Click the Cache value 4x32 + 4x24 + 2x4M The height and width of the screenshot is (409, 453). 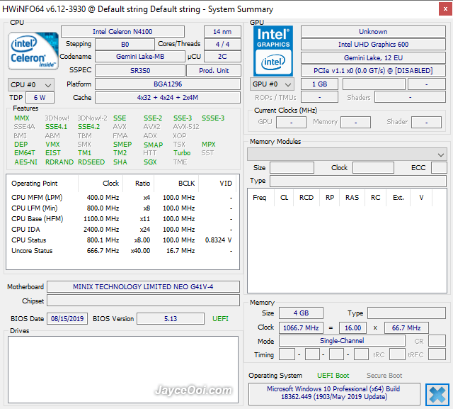pyautogui.click(x=168, y=98)
